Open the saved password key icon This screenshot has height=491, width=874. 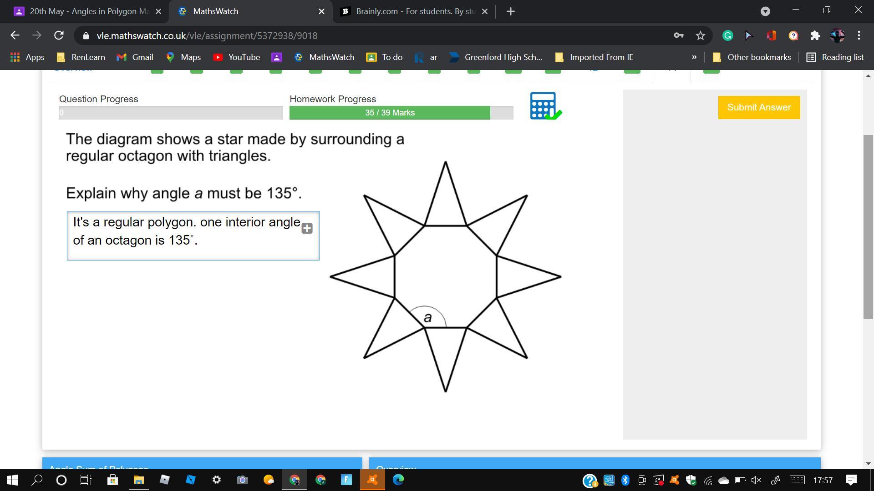(x=678, y=35)
